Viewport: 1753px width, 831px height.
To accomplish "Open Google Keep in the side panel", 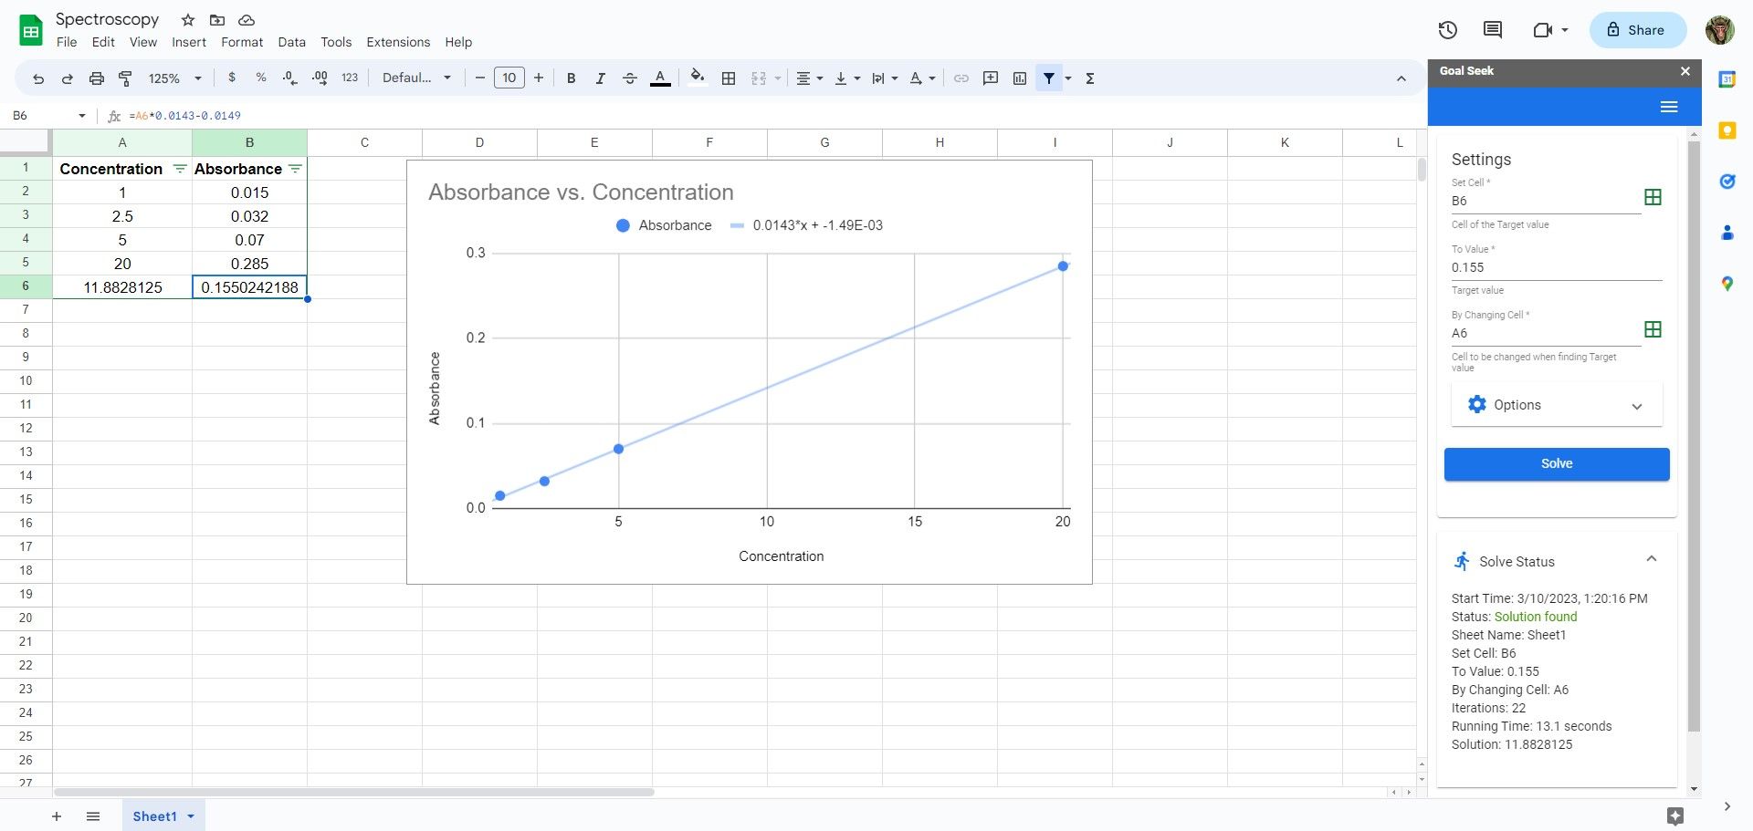I will 1727,131.
